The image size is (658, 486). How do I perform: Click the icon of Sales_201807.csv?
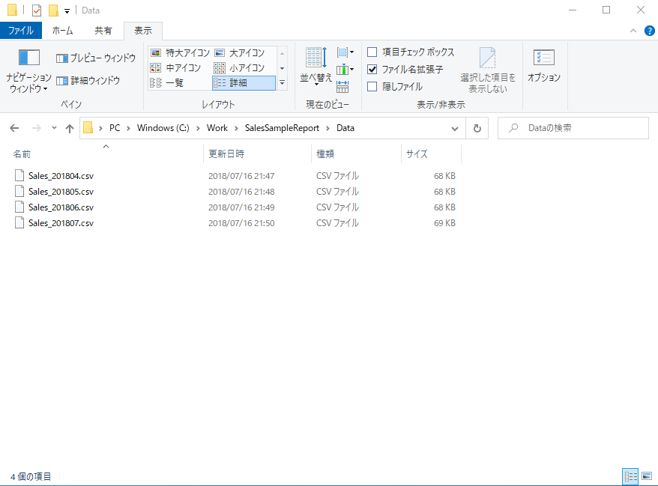click(x=19, y=222)
